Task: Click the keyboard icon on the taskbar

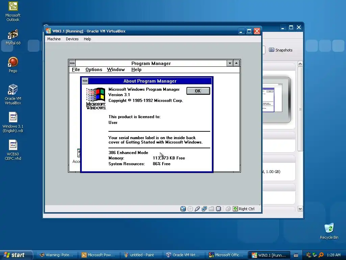Action: (x=296, y=255)
